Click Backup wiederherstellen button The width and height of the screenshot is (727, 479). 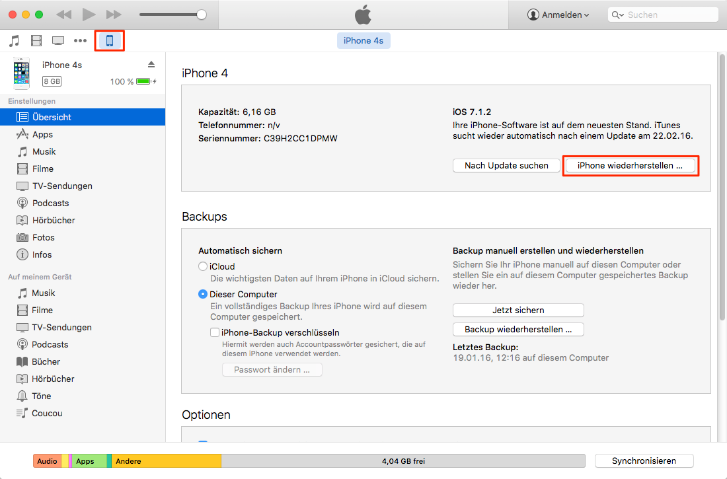(518, 329)
